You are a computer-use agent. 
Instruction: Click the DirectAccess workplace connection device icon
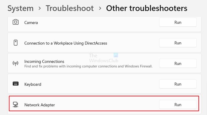coord(16,43)
